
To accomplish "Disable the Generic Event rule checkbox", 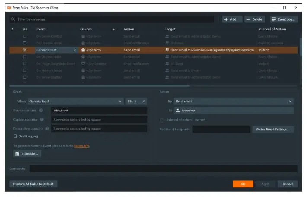I will point(25,50).
